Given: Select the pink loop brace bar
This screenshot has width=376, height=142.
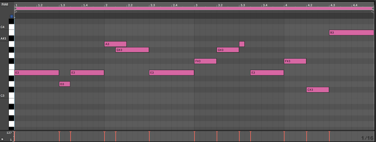Looking at the screenshot, I should pos(188,8).
